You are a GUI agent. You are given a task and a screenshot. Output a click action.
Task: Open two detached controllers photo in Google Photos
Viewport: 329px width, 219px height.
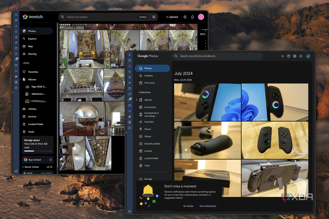click(x=275, y=140)
